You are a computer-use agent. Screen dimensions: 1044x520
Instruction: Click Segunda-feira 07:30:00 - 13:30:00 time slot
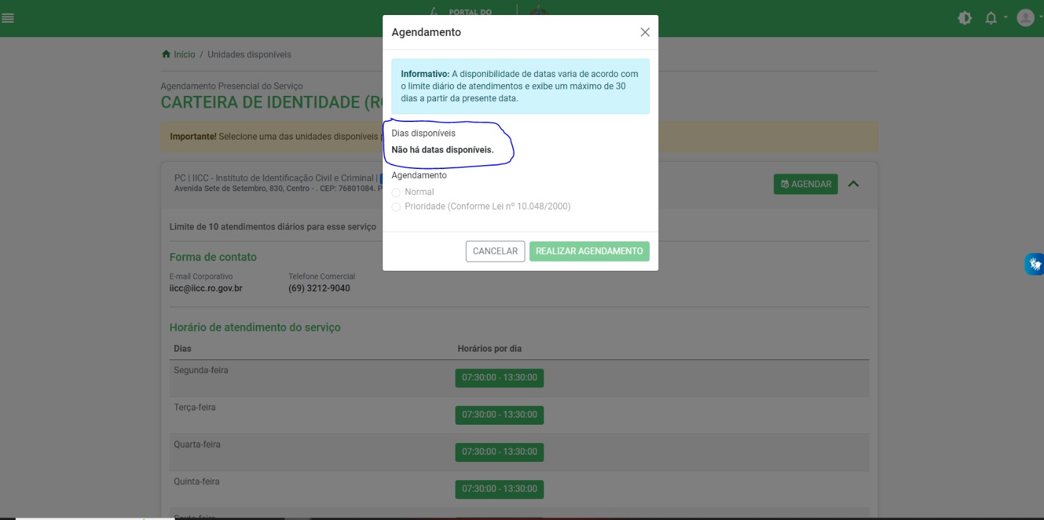[x=499, y=378]
